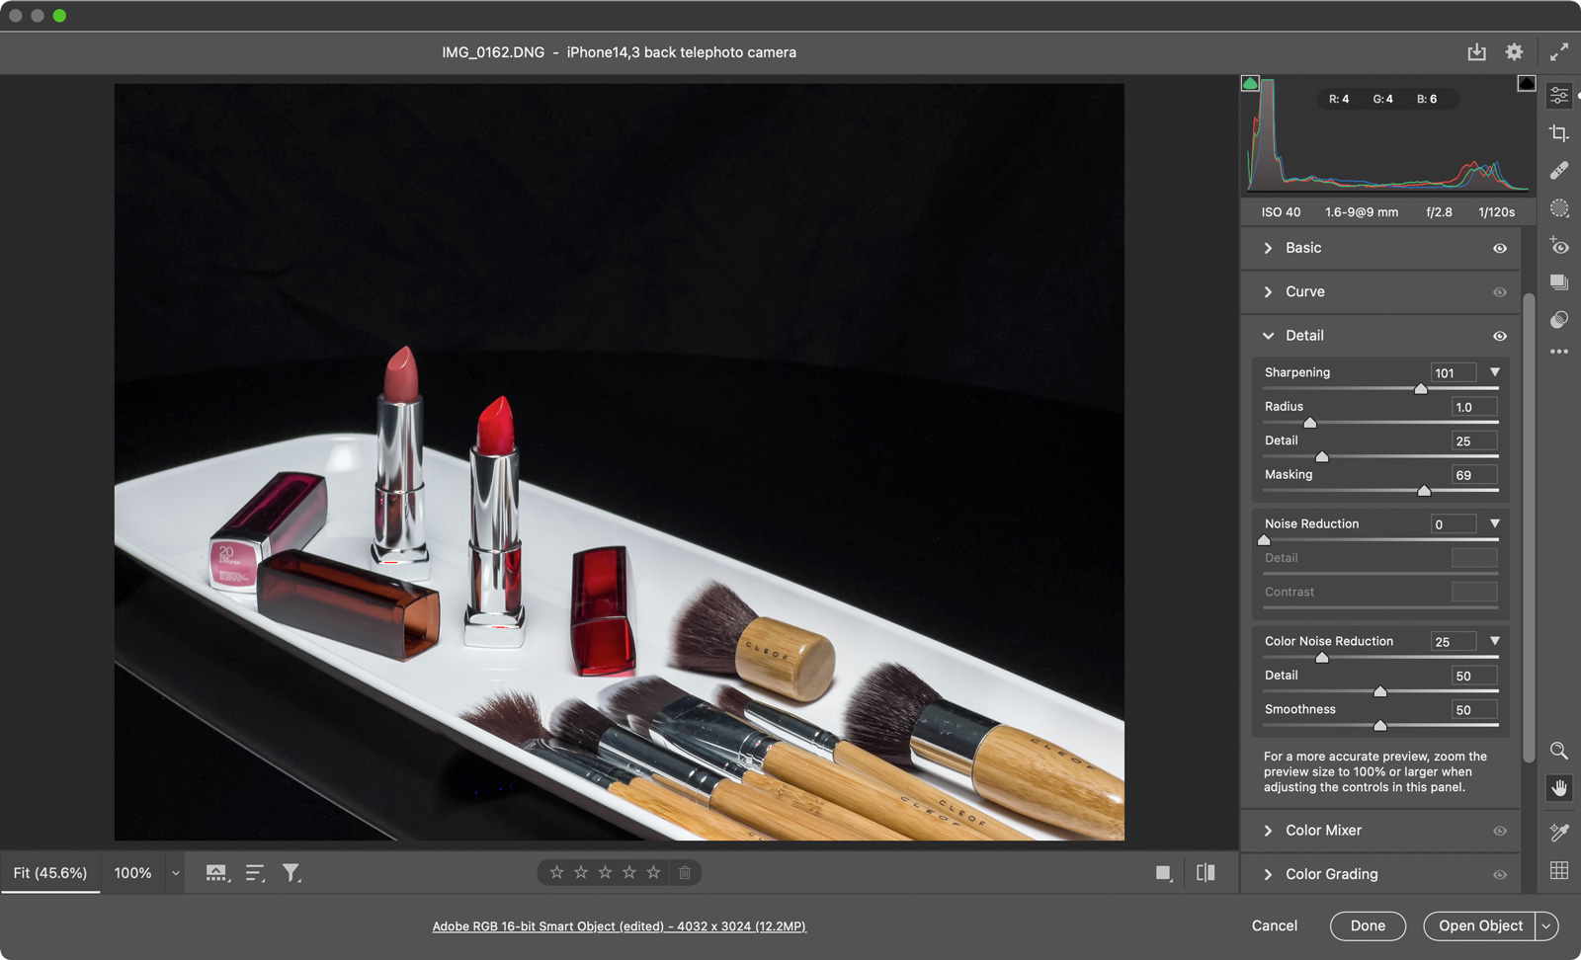
Task: Open the Open Object dropdown arrow
Action: point(1546,926)
